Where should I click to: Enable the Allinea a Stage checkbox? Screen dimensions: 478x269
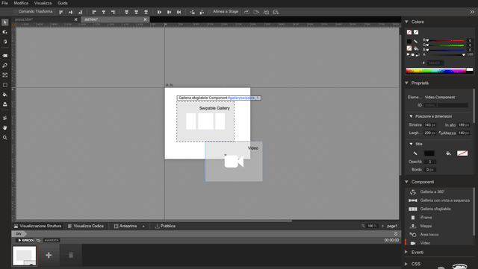pyautogui.click(x=210, y=12)
